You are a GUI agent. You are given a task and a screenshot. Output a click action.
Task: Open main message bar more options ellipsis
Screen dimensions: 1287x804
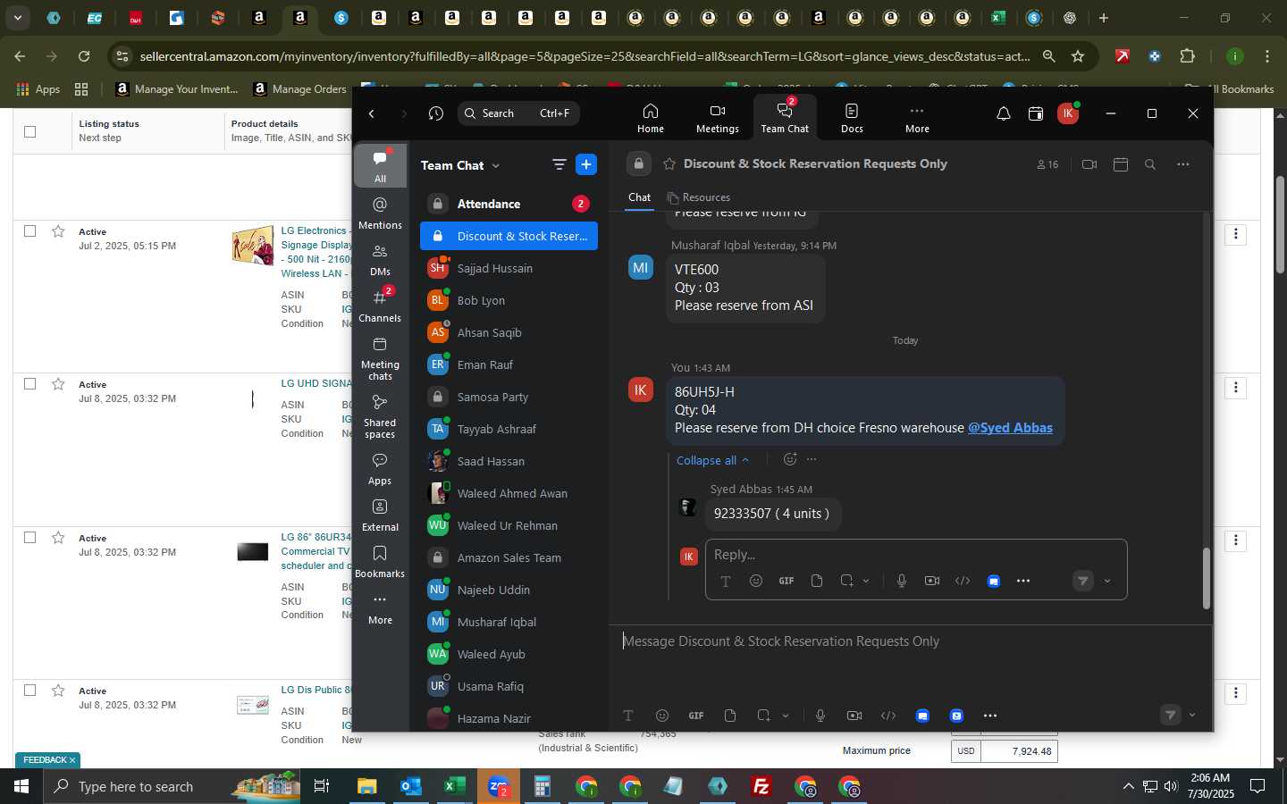point(989,716)
